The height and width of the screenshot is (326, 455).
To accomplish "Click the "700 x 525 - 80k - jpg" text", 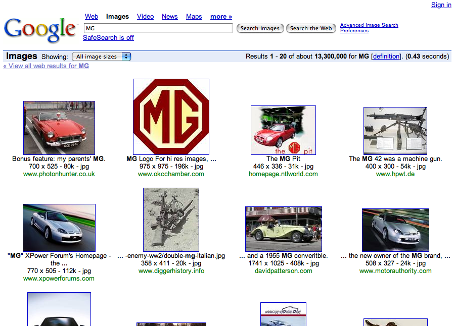I will pos(59,167).
